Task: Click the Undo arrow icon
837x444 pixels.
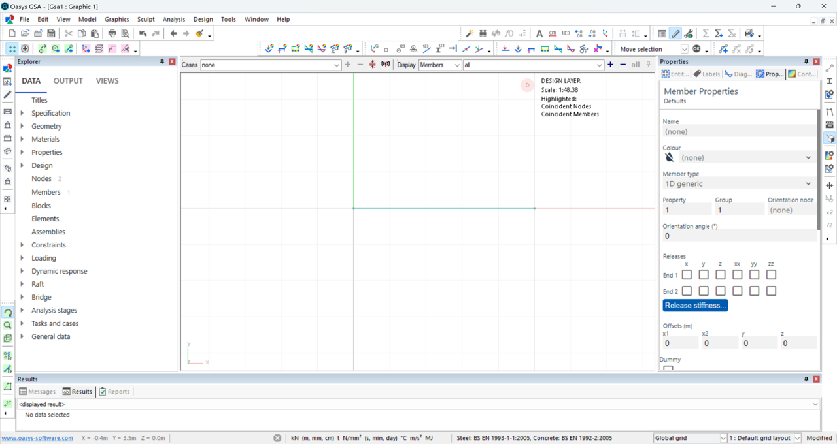Action: [143, 33]
